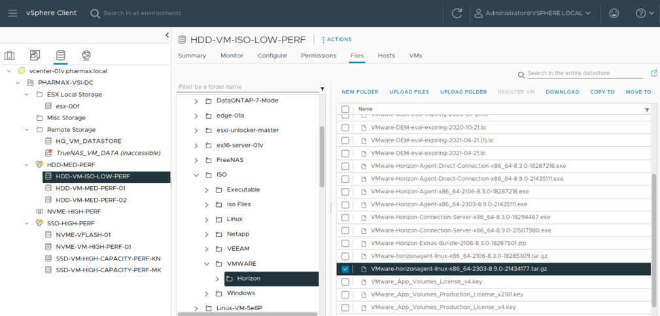
Task: Open the Summary tab
Action: pyautogui.click(x=192, y=55)
